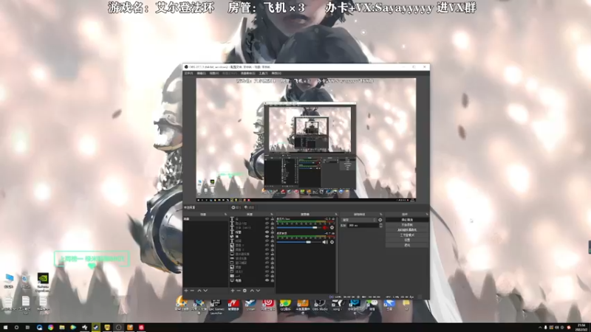Toggle visibility eye of 窗口捕获 source
The width and height of the screenshot is (591, 332).
point(267,263)
